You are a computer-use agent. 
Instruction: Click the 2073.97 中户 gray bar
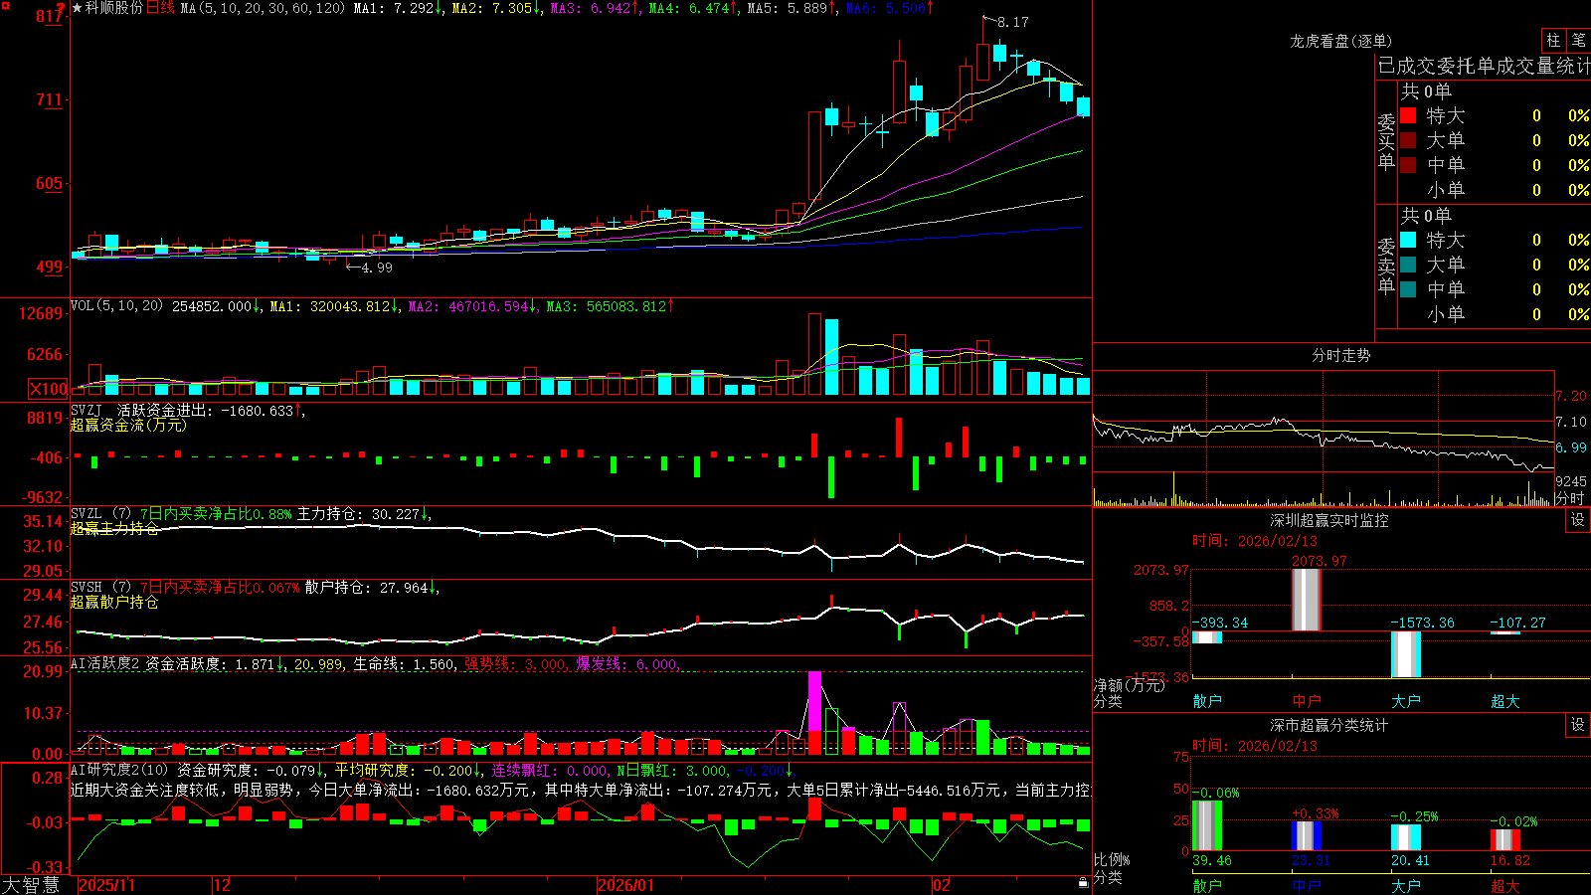(x=1307, y=600)
